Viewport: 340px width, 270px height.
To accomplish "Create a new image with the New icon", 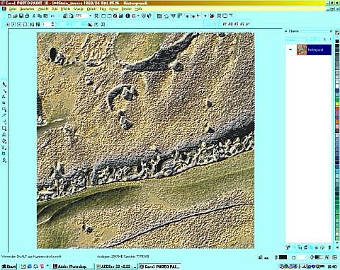I will [9, 16].
